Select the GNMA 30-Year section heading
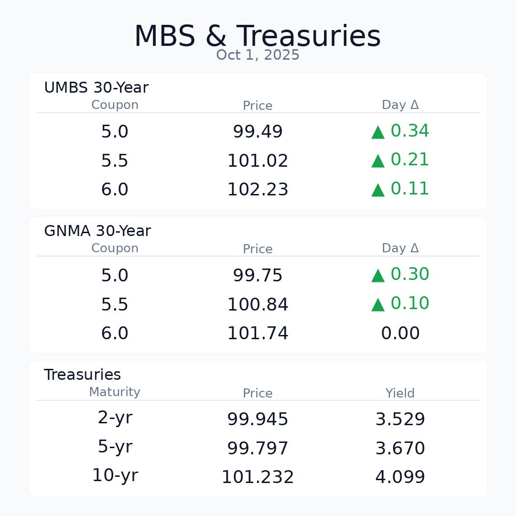This screenshot has width=516, height=516. (97, 231)
